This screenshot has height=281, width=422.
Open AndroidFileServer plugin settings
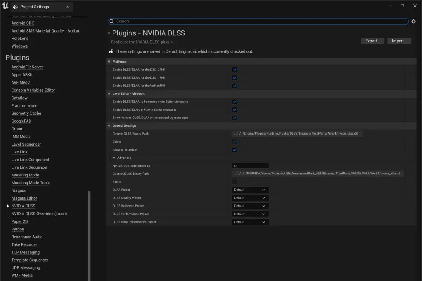27,67
